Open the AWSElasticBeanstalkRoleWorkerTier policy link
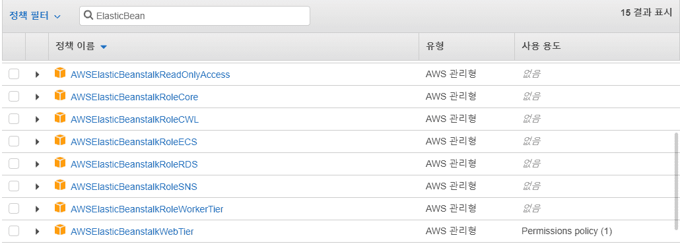Screen dimensions: 680x248 click(x=147, y=209)
